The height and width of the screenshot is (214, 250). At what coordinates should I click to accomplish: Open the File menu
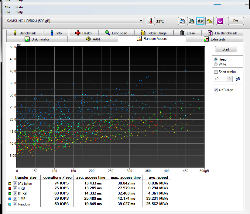pyautogui.click(x=7, y=12)
